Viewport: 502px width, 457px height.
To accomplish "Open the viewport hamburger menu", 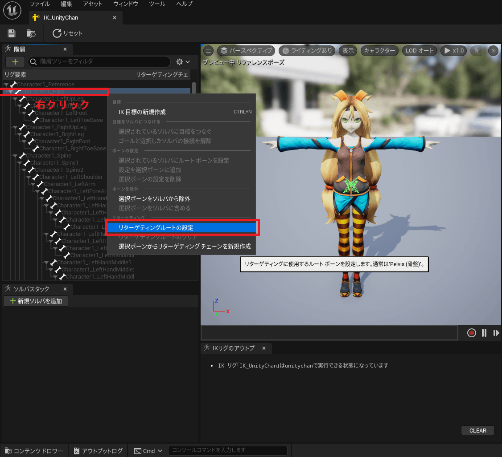I will coord(208,50).
